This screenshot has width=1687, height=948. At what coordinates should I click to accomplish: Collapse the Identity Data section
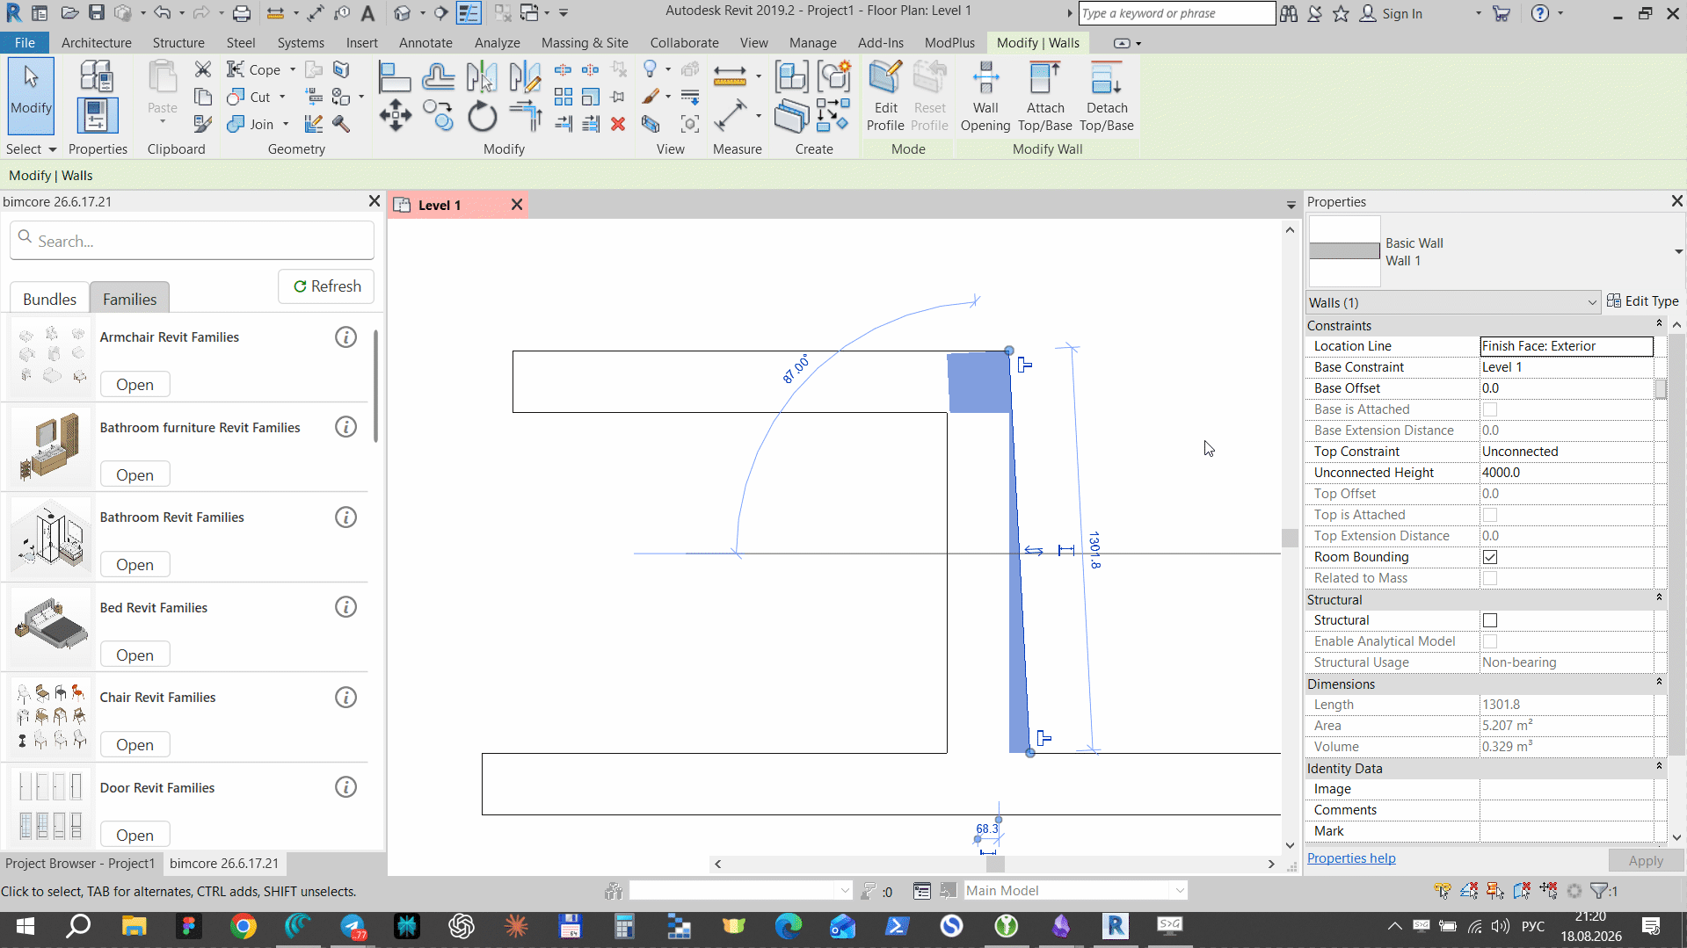coord(1659,767)
